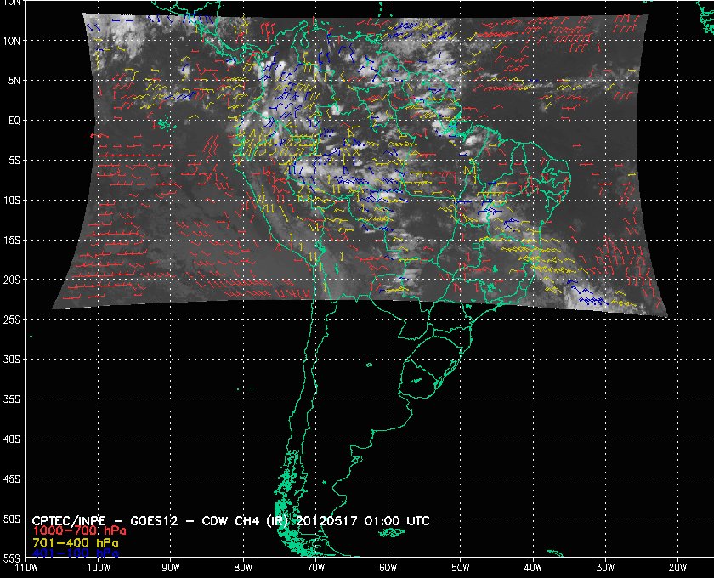Click the CPTEC/INPE GOES12 title caption

[x=230, y=520]
